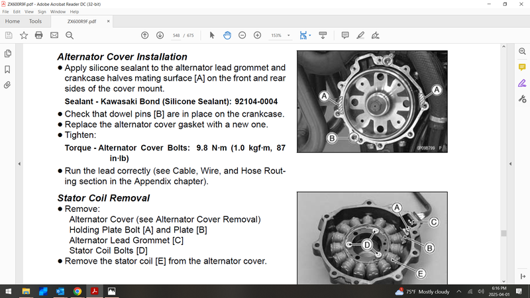530x298 pixels.
Task: Open the weather widget showing 75°F
Action: pyautogui.click(x=422, y=291)
